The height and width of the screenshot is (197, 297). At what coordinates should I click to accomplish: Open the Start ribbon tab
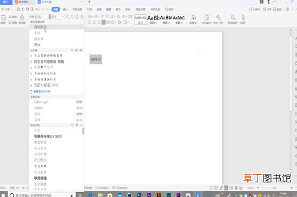pos(56,9)
